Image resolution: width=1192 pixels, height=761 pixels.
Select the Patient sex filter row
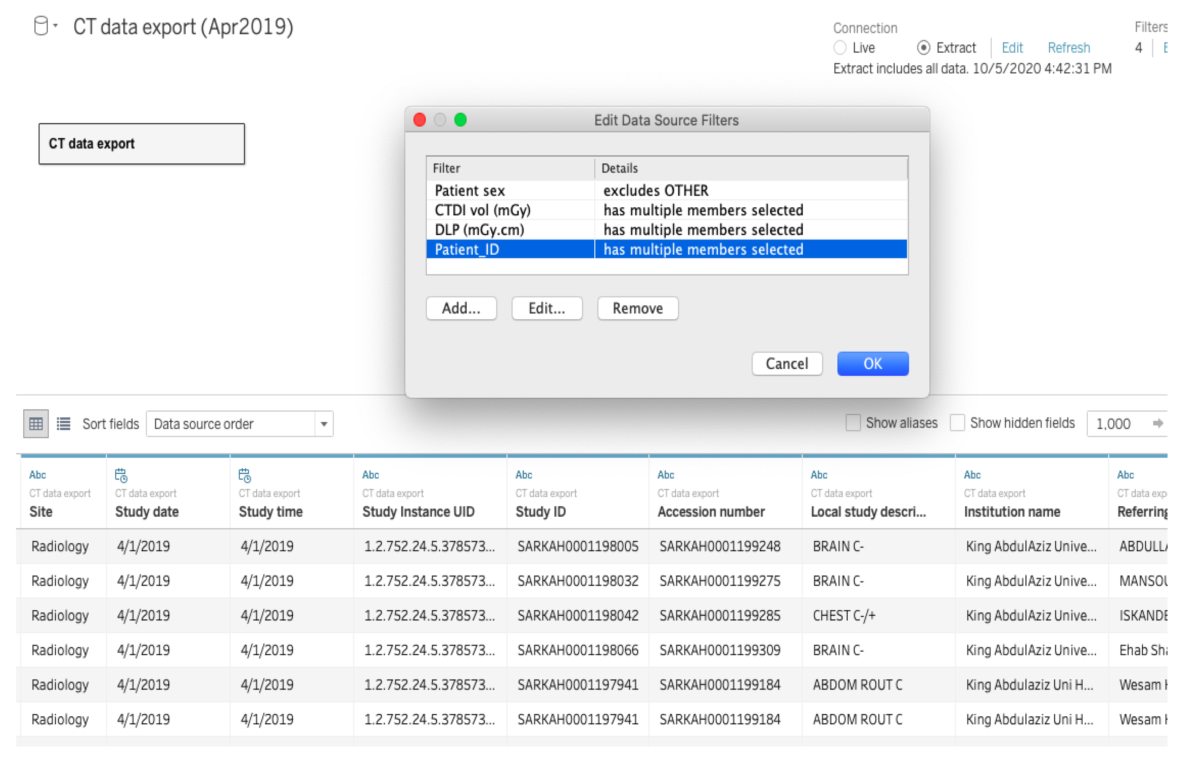[510, 191]
